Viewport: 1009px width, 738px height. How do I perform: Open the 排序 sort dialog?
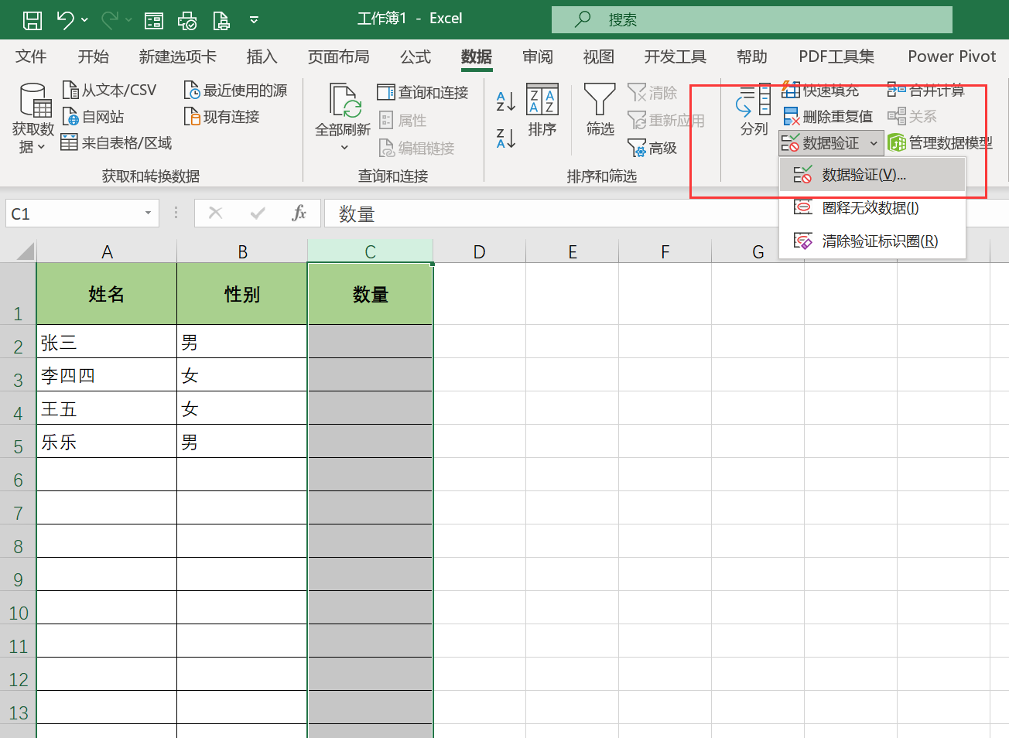coord(542,110)
